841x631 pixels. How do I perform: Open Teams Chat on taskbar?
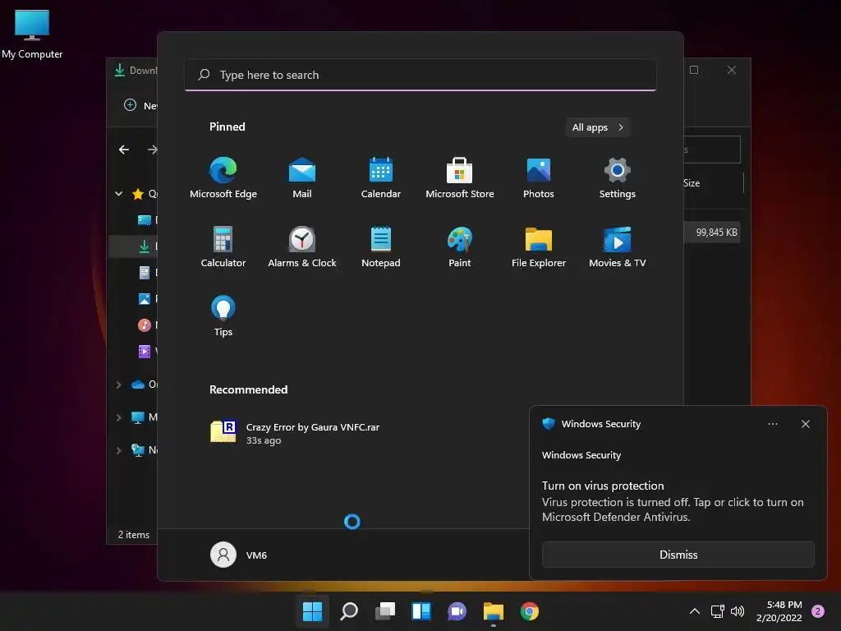point(457,611)
